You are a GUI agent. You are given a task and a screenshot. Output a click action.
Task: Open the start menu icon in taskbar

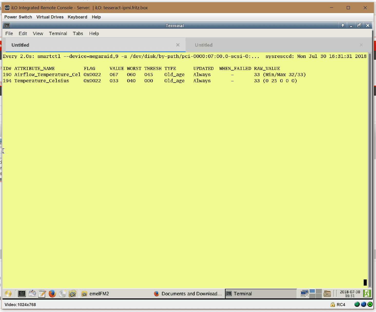(8, 294)
